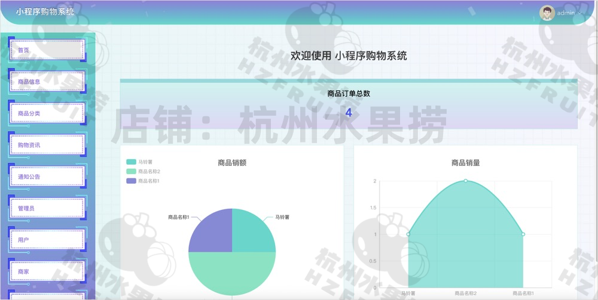
Task: Select 管理员 menu item
Action: click(x=47, y=208)
